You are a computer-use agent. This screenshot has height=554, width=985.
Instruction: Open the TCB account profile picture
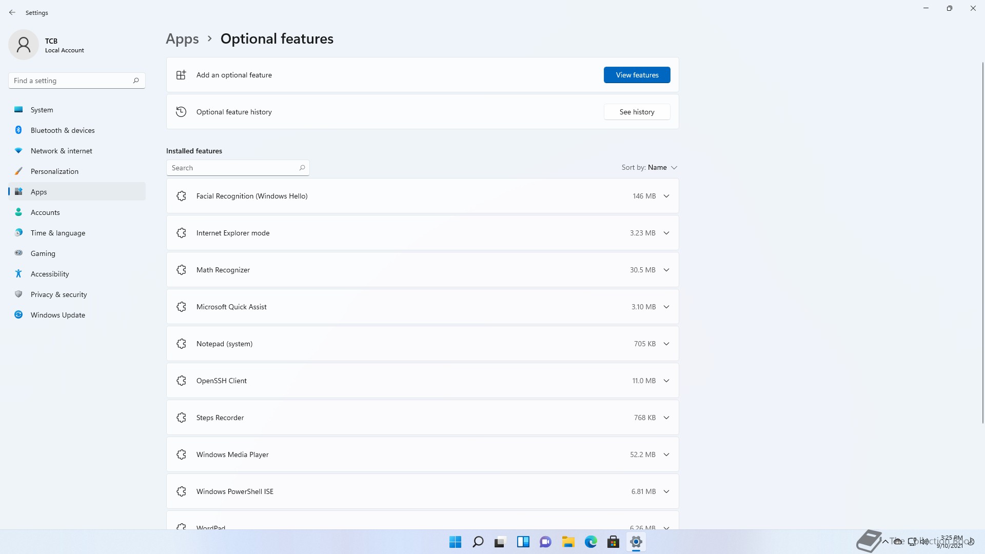[x=24, y=45]
